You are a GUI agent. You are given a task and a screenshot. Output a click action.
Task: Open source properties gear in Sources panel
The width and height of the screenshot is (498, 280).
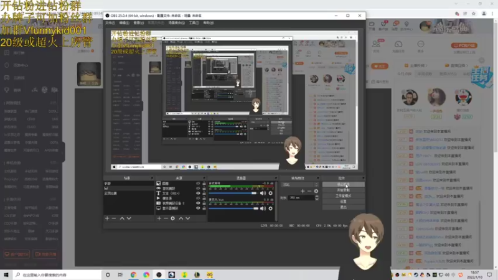coord(173,218)
